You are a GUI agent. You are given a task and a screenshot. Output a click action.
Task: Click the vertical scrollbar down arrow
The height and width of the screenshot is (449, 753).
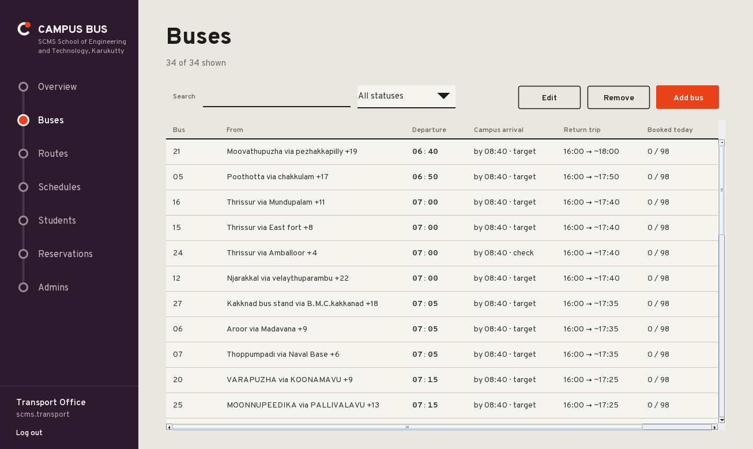coord(722,420)
